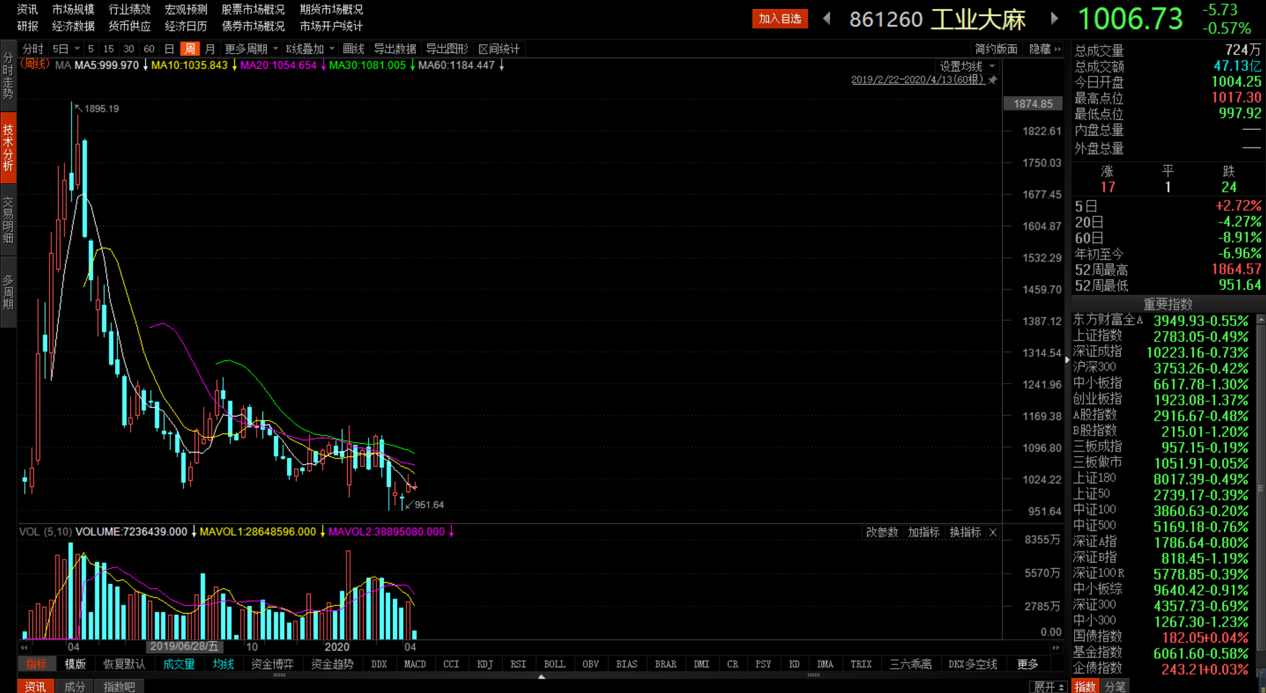1266x693 pixels.
Task: Show 更多 indicators list
Action: (x=1027, y=664)
